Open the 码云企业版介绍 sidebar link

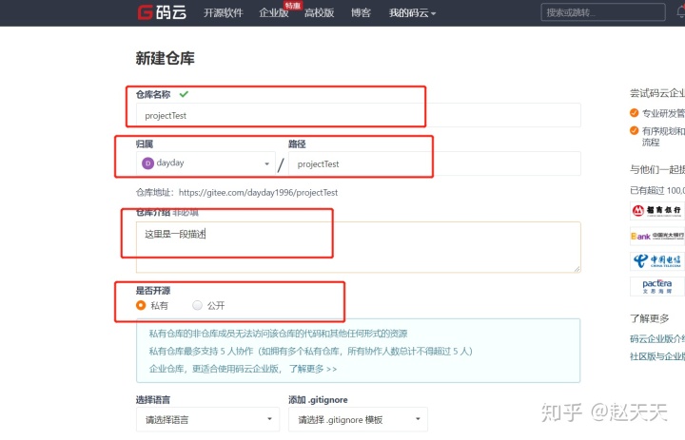(657, 338)
